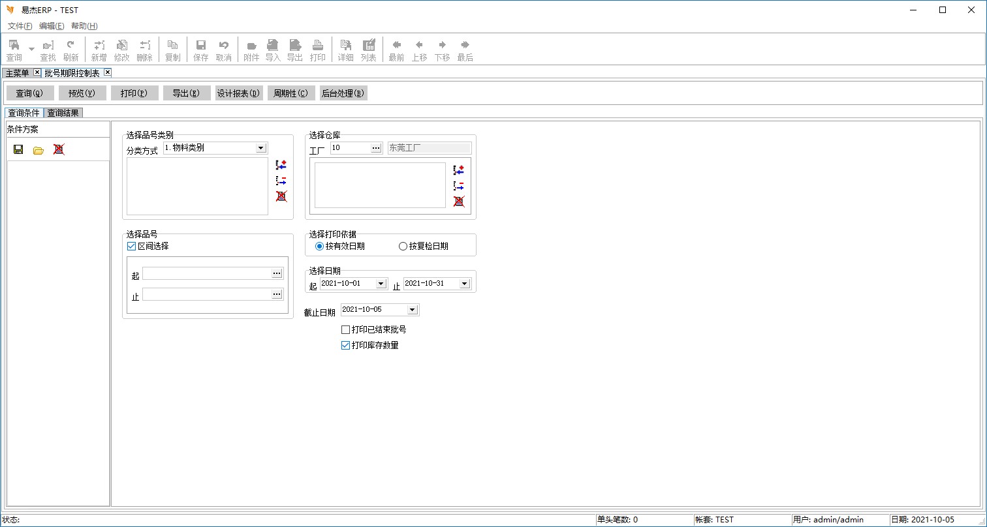Click the save condition scheme disk icon
This screenshot has width=987, height=527.
pyautogui.click(x=18, y=149)
